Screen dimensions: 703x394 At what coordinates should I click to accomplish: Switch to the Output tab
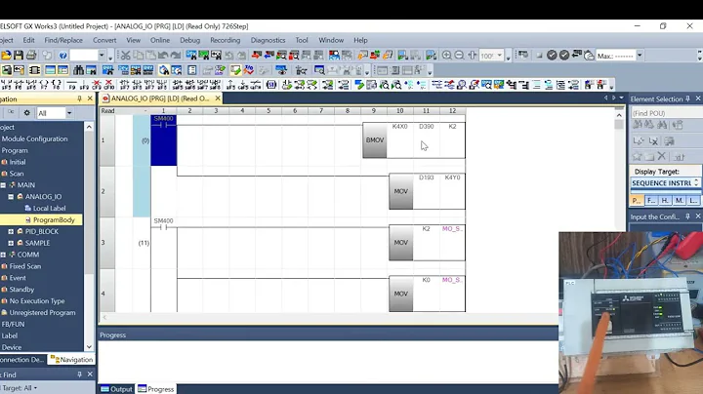point(116,389)
